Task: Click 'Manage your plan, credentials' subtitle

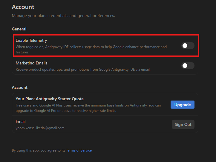Action: click(63, 16)
